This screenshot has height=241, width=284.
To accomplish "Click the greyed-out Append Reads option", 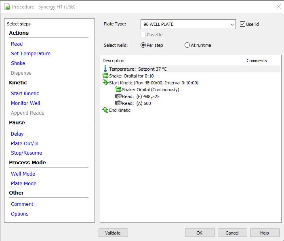I will (27, 113).
